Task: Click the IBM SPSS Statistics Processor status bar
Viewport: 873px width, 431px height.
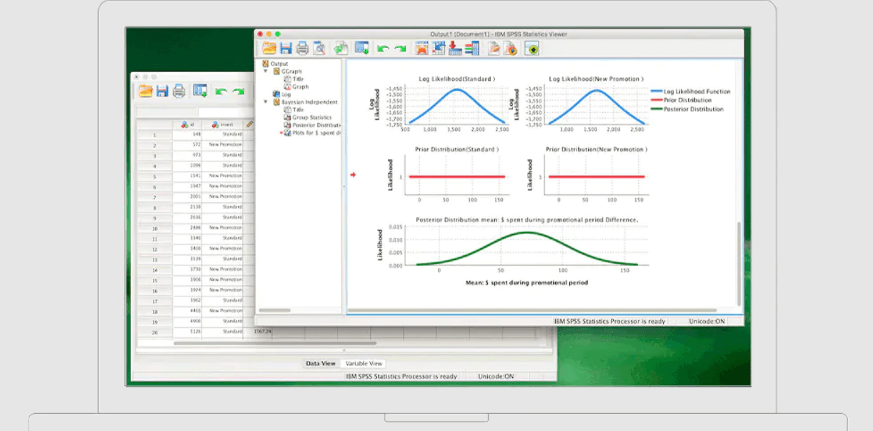Action: pos(608,321)
